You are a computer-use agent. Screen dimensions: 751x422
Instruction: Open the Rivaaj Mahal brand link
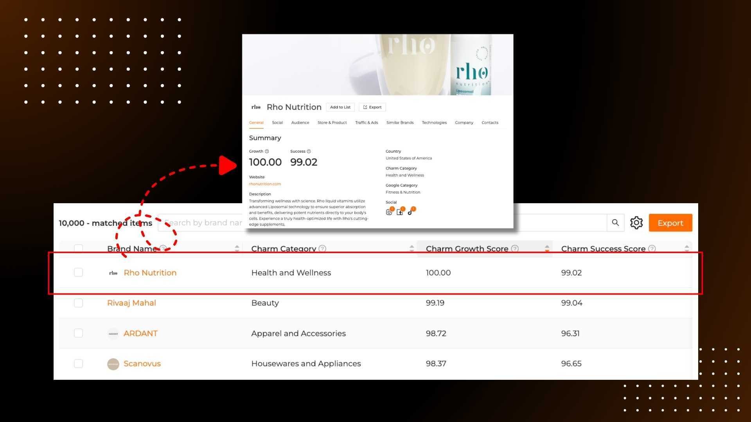point(131,303)
